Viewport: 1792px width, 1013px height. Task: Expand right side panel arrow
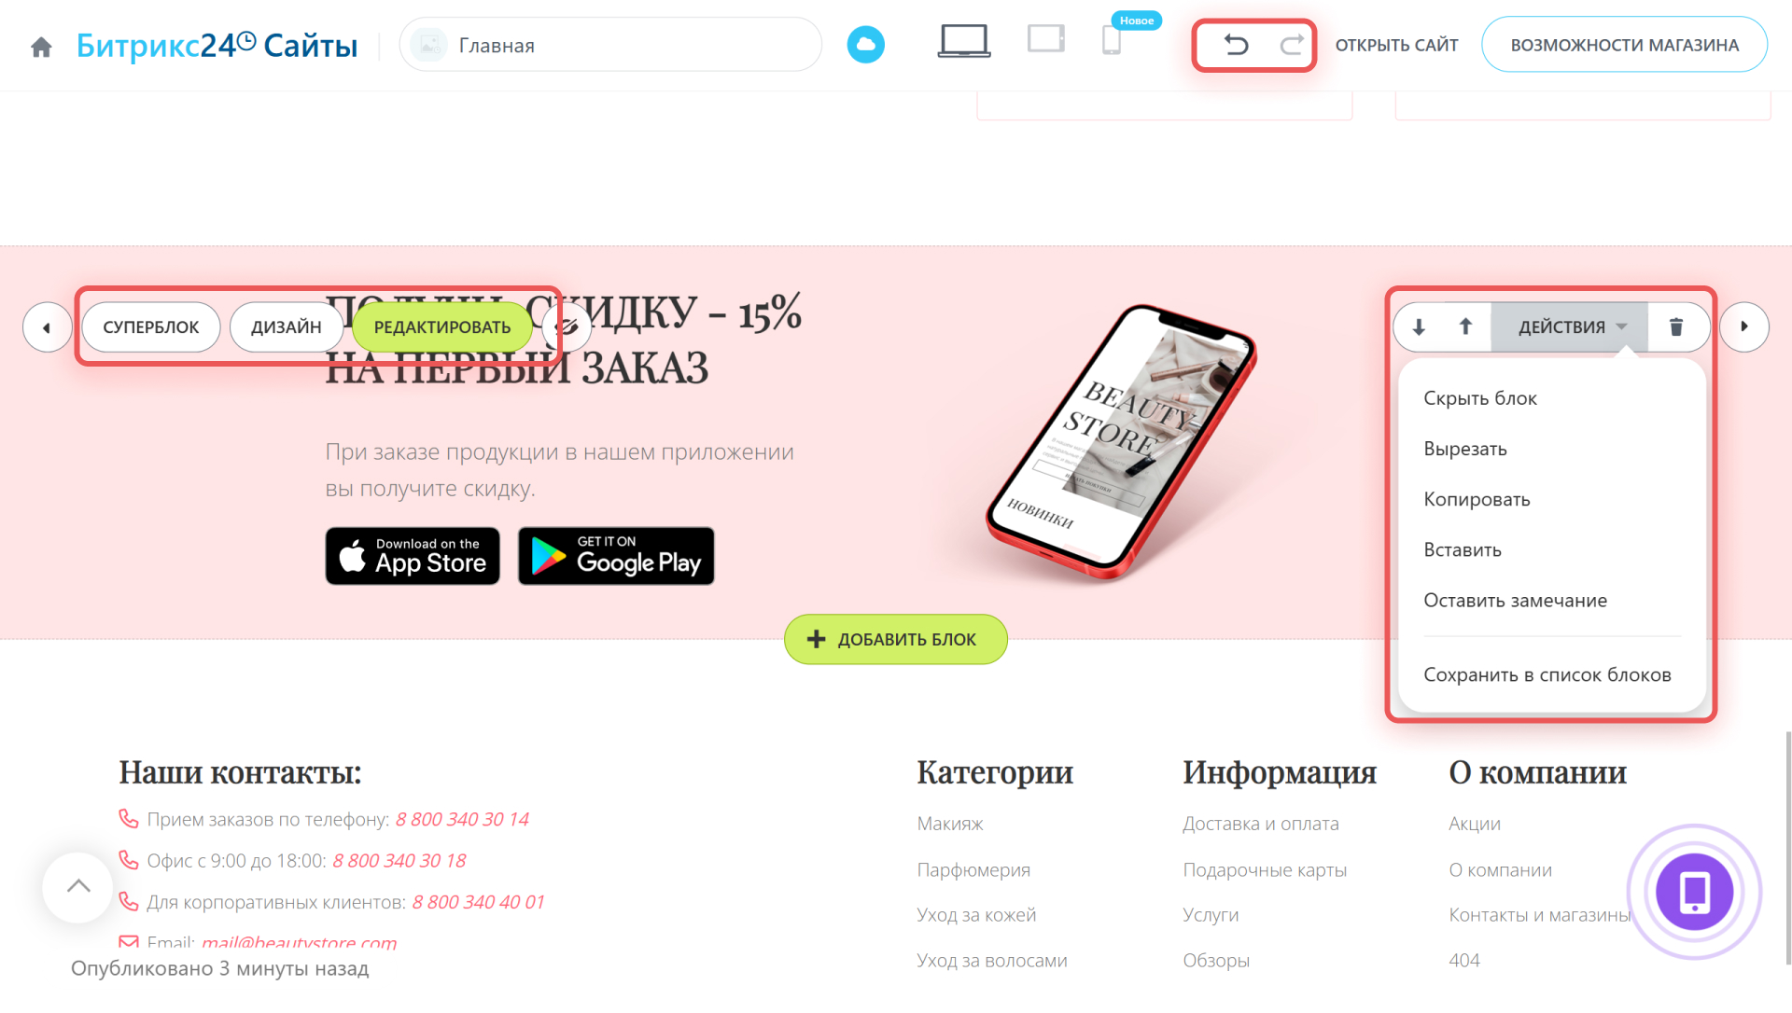[1743, 327]
